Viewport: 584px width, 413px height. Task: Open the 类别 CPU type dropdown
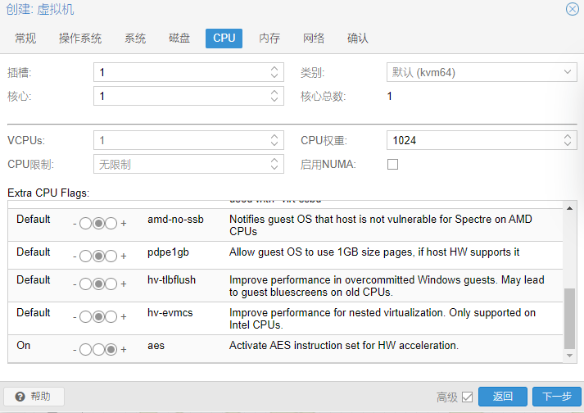click(x=568, y=72)
